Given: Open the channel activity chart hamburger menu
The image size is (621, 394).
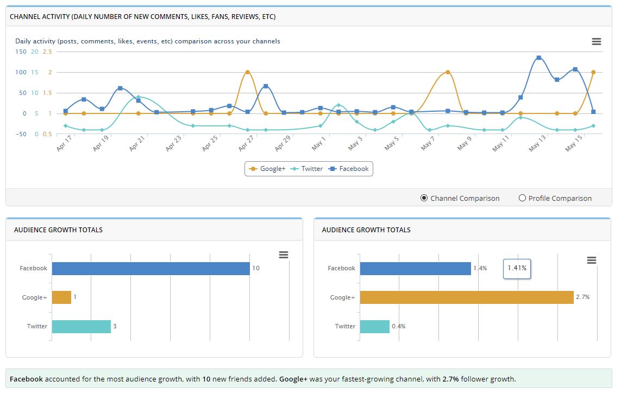Looking at the screenshot, I should point(596,42).
